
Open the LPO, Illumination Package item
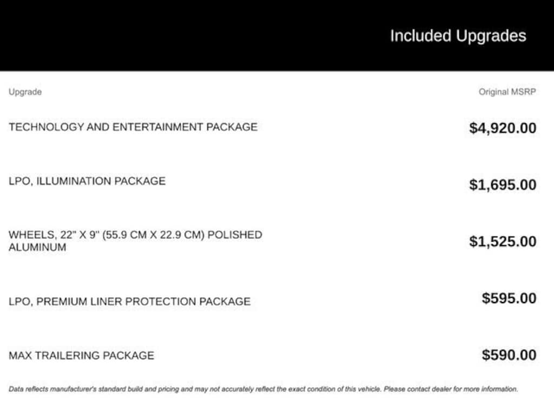[87, 181]
